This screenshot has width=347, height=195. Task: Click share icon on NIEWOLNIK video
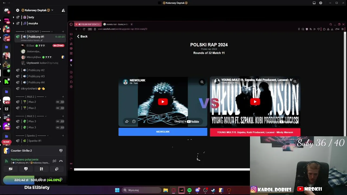127,122
